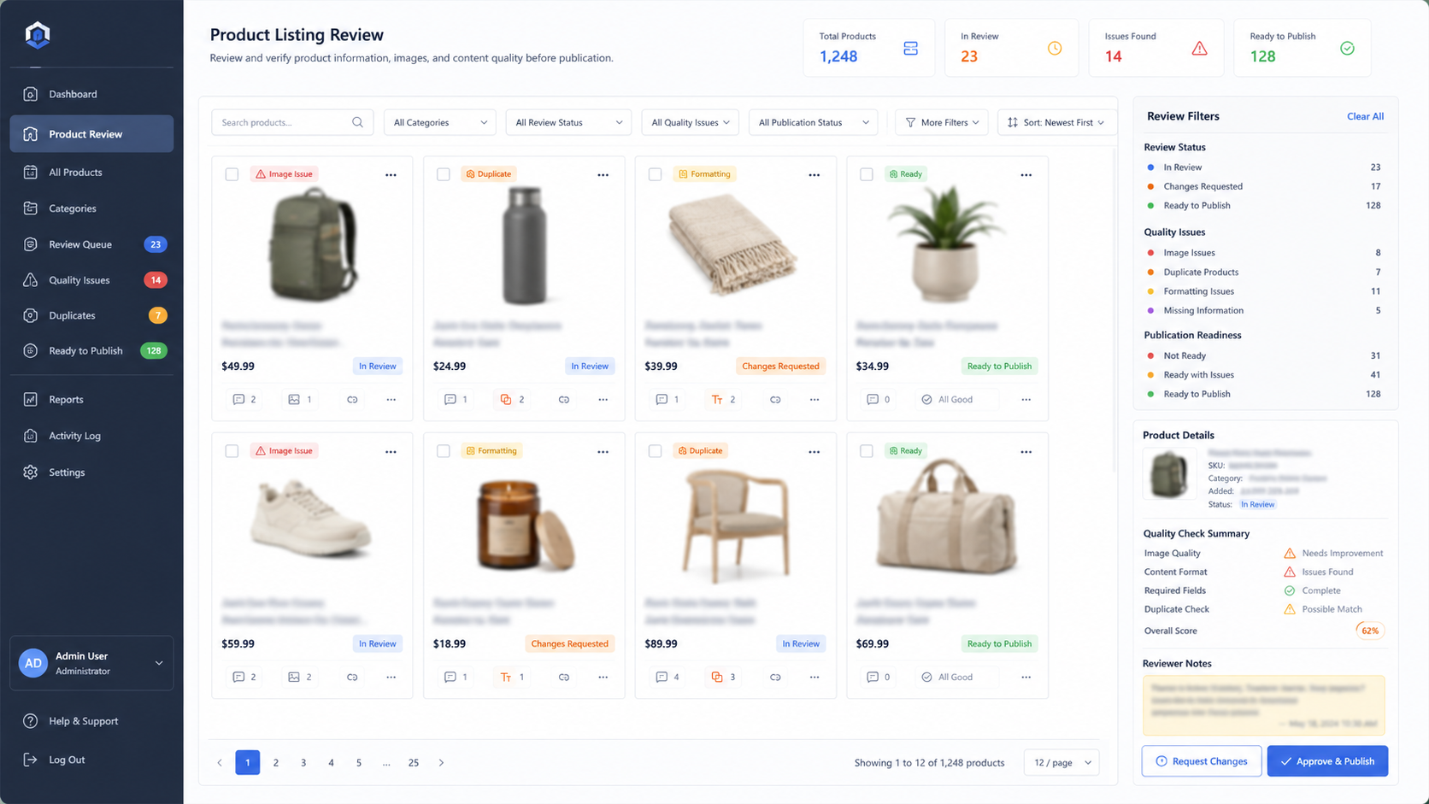Click the Search products input field

[292, 122]
